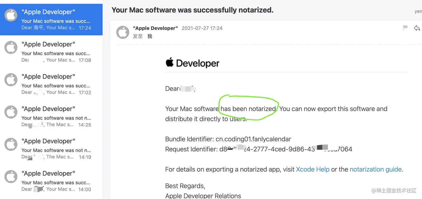Click Apple avatar of 14:00 email
The image size is (422, 199).
pos(11,177)
